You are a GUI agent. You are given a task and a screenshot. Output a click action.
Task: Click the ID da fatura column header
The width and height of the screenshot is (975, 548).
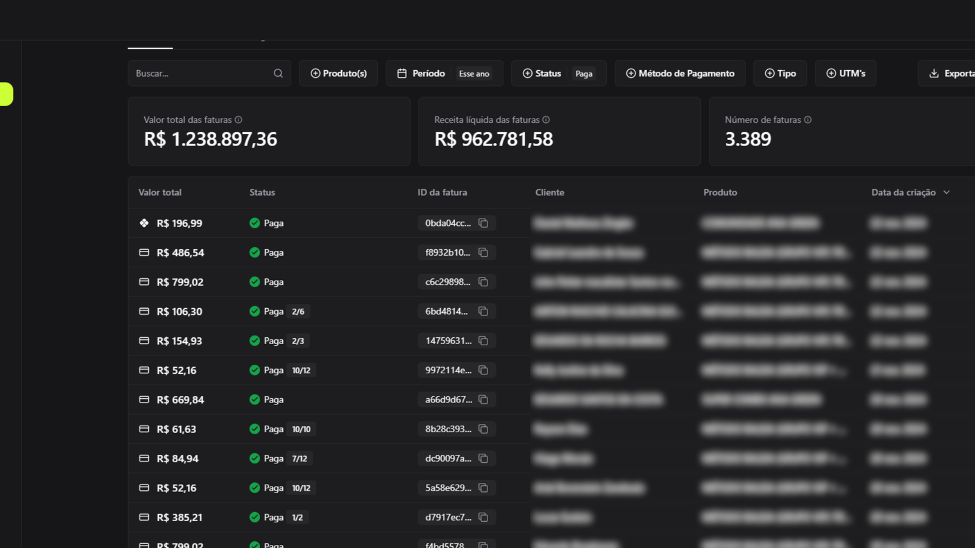[442, 192]
